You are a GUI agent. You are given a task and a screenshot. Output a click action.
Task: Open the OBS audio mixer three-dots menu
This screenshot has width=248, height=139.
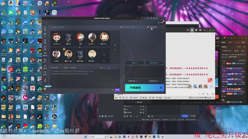pos(152,116)
